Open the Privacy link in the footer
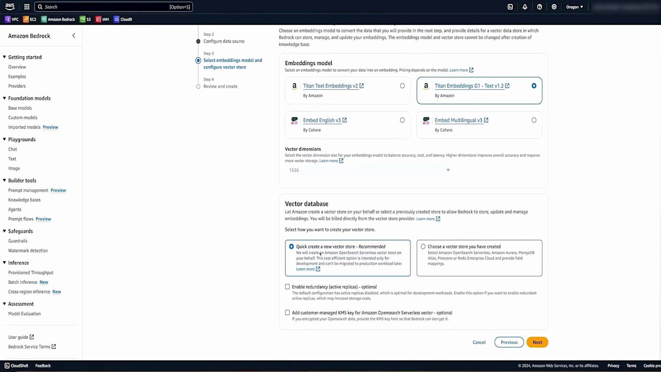This screenshot has width=661, height=372. point(613,365)
